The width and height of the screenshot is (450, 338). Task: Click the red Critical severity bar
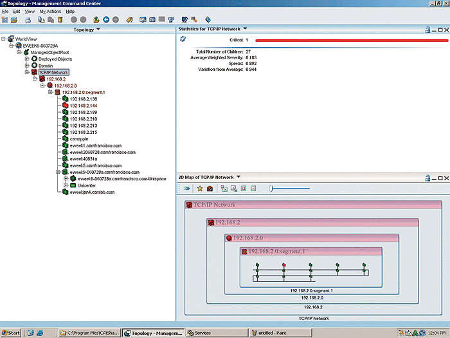click(352, 41)
